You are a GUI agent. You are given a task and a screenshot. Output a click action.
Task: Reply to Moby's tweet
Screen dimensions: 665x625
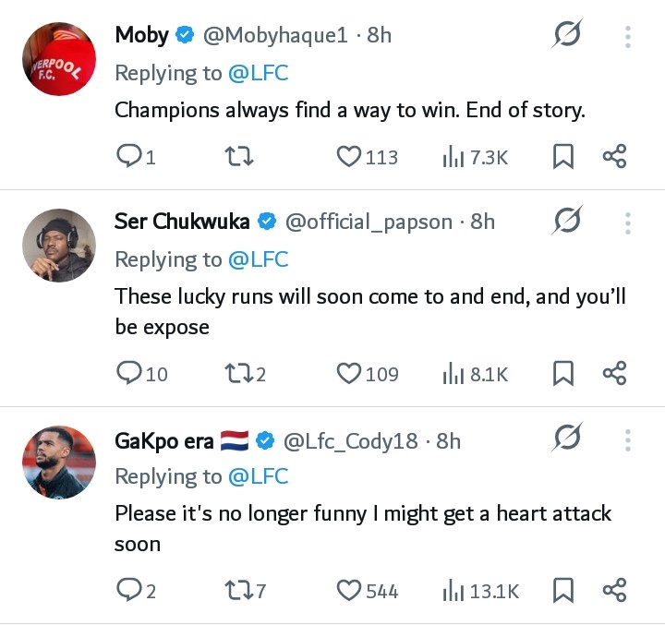[x=128, y=157]
